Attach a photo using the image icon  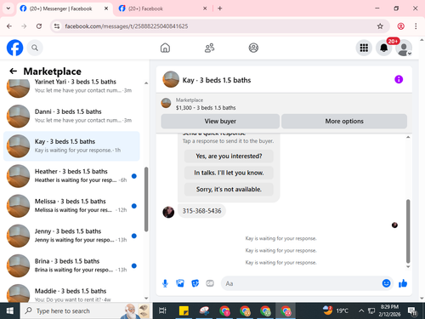180,283
